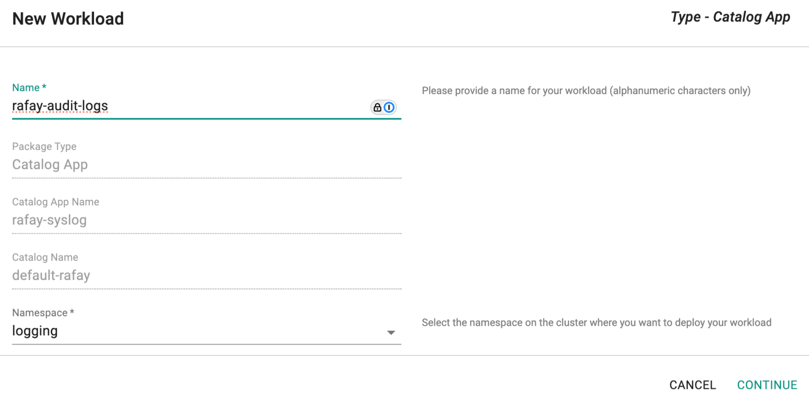Image resolution: width=809 pixels, height=402 pixels.
Task: Open the blue 1Password autofill icon
Action: point(389,107)
